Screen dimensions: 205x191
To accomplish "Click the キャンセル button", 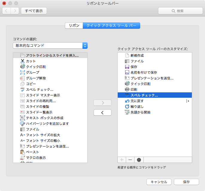I will pos(159,182).
